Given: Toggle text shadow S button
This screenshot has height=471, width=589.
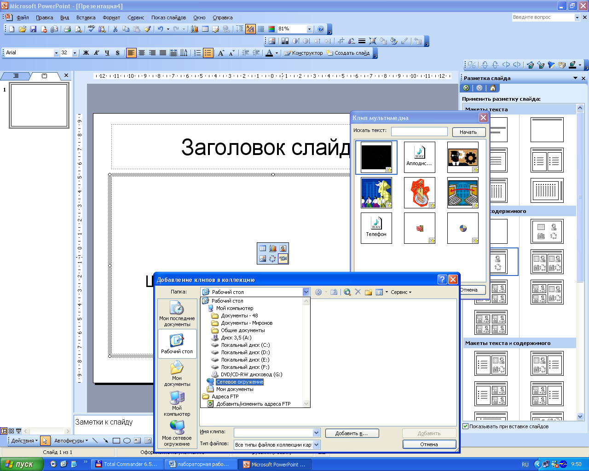Looking at the screenshot, I should click(118, 53).
